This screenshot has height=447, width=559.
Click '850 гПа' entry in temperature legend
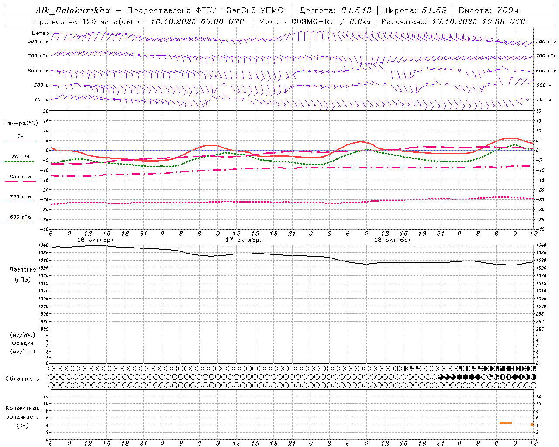(21, 177)
